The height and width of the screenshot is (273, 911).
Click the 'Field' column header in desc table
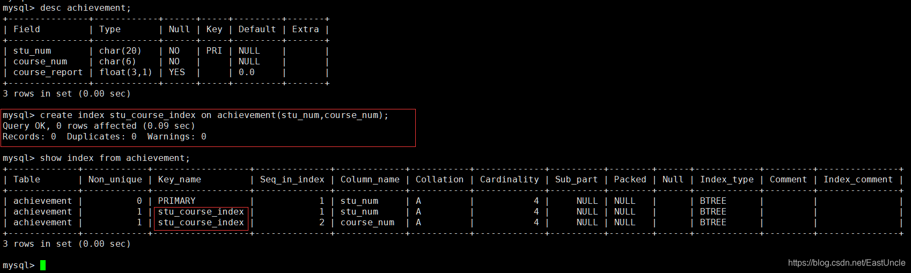click(x=27, y=29)
